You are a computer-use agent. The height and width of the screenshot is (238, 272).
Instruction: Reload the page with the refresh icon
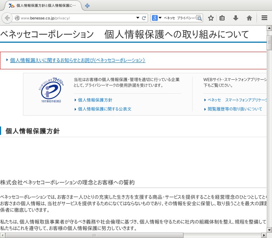click(144, 18)
